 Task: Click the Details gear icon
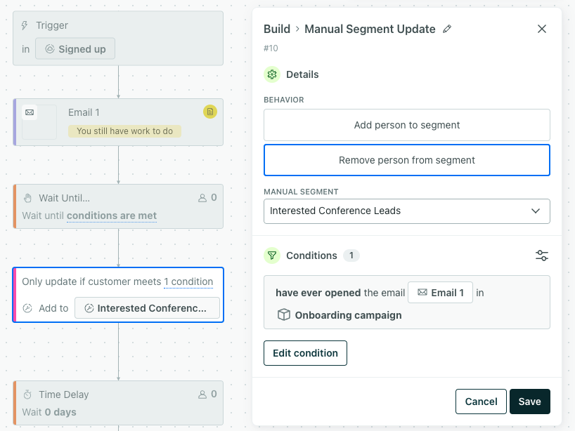click(x=272, y=74)
